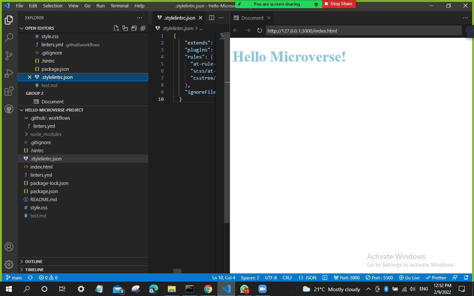This screenshot has height=296, width=474.
Task: Create a new file in the Explorer
Action: click(116, 28)
